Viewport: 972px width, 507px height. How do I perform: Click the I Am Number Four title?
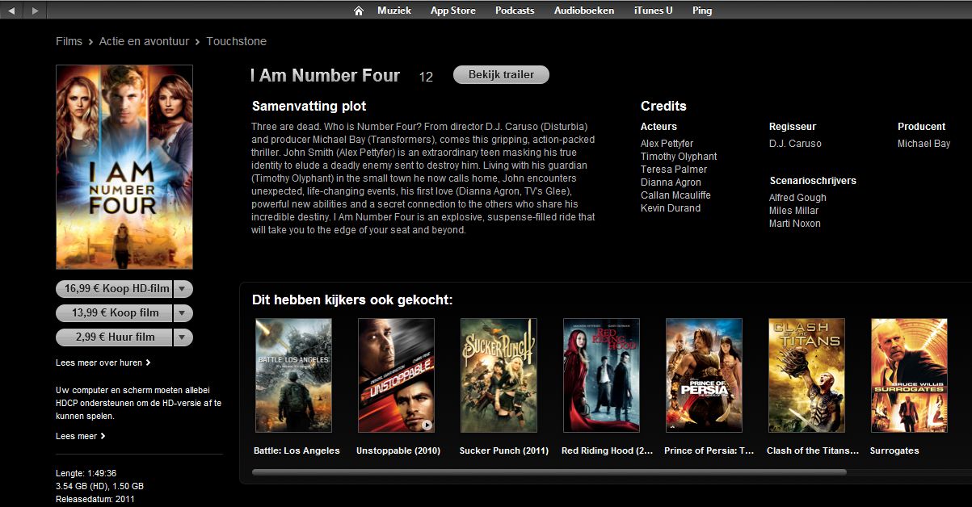[325, 76]
